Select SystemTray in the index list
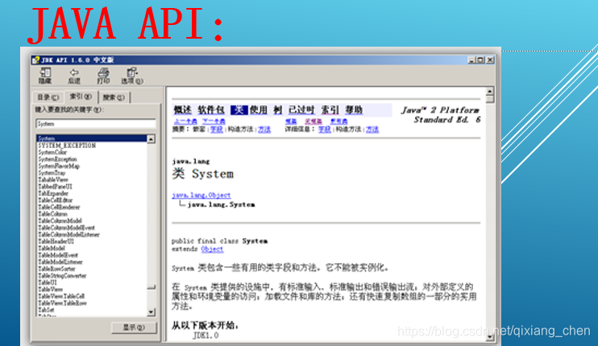The image size is (598, 346). tap(52, 173)
